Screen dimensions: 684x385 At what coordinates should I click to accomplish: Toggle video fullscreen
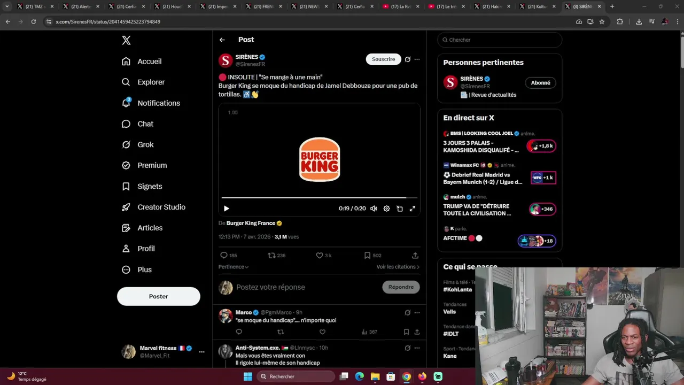[412, 209]
